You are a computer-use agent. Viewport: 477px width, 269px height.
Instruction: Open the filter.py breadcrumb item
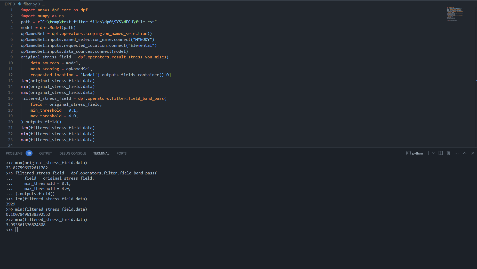[30, 4]
